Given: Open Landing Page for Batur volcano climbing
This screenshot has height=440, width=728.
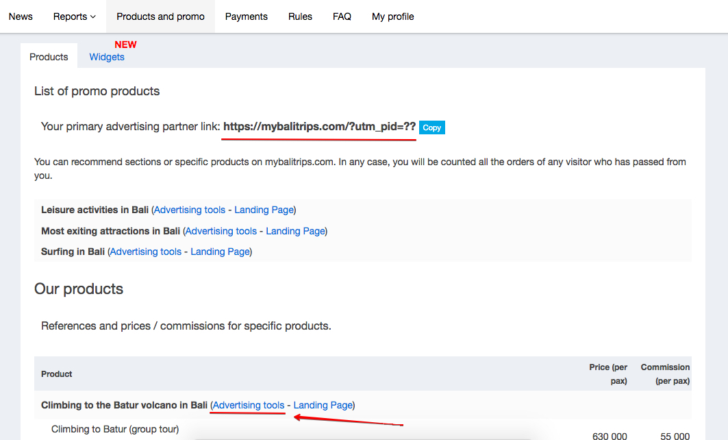Looking at the screenshot, I should (x=323, y=405).
